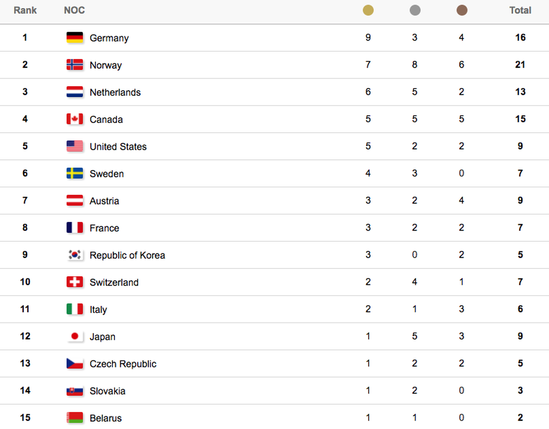Open the Austria country link
This screenshot has width=549, height=429.
pos(104,201)
